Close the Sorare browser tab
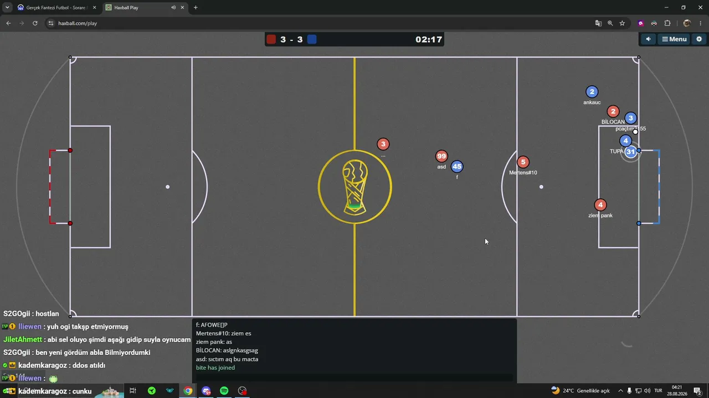Screen dimensions: 709x398 [x=94, y=8]
